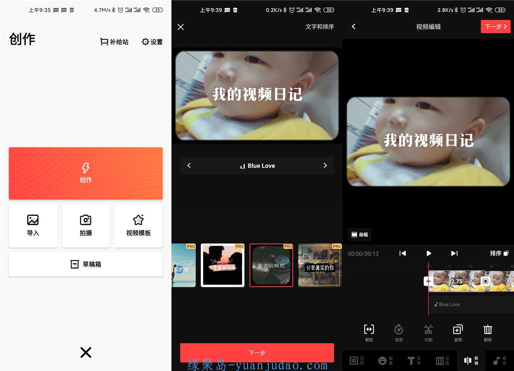The height and width of the screenshot is (371, 514).
Task: Choose the 复制 duplicate tool
Action: [458, 333]
